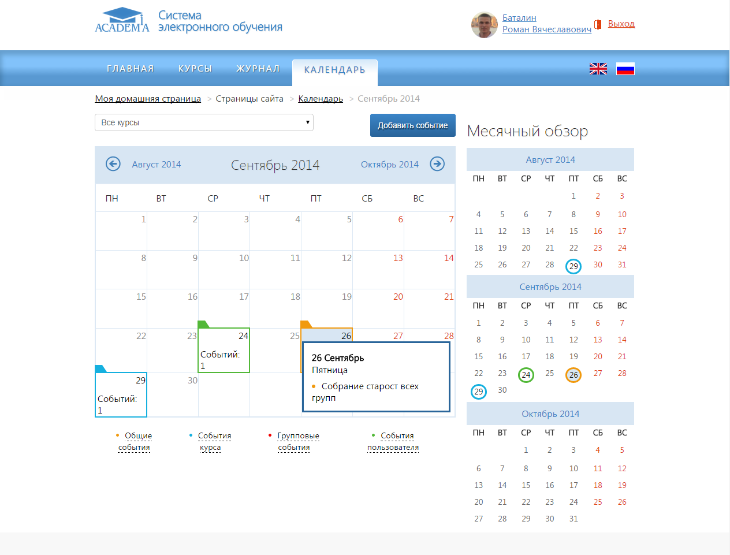
Task: Click the previous month arrow icon
Action: click(113, 164)
